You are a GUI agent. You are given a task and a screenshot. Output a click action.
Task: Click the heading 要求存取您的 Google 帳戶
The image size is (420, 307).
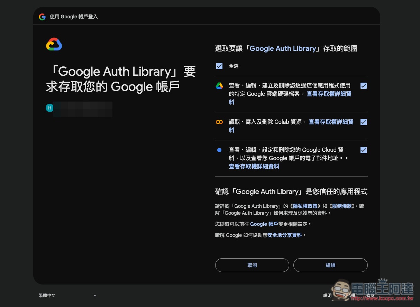[121, 79]
